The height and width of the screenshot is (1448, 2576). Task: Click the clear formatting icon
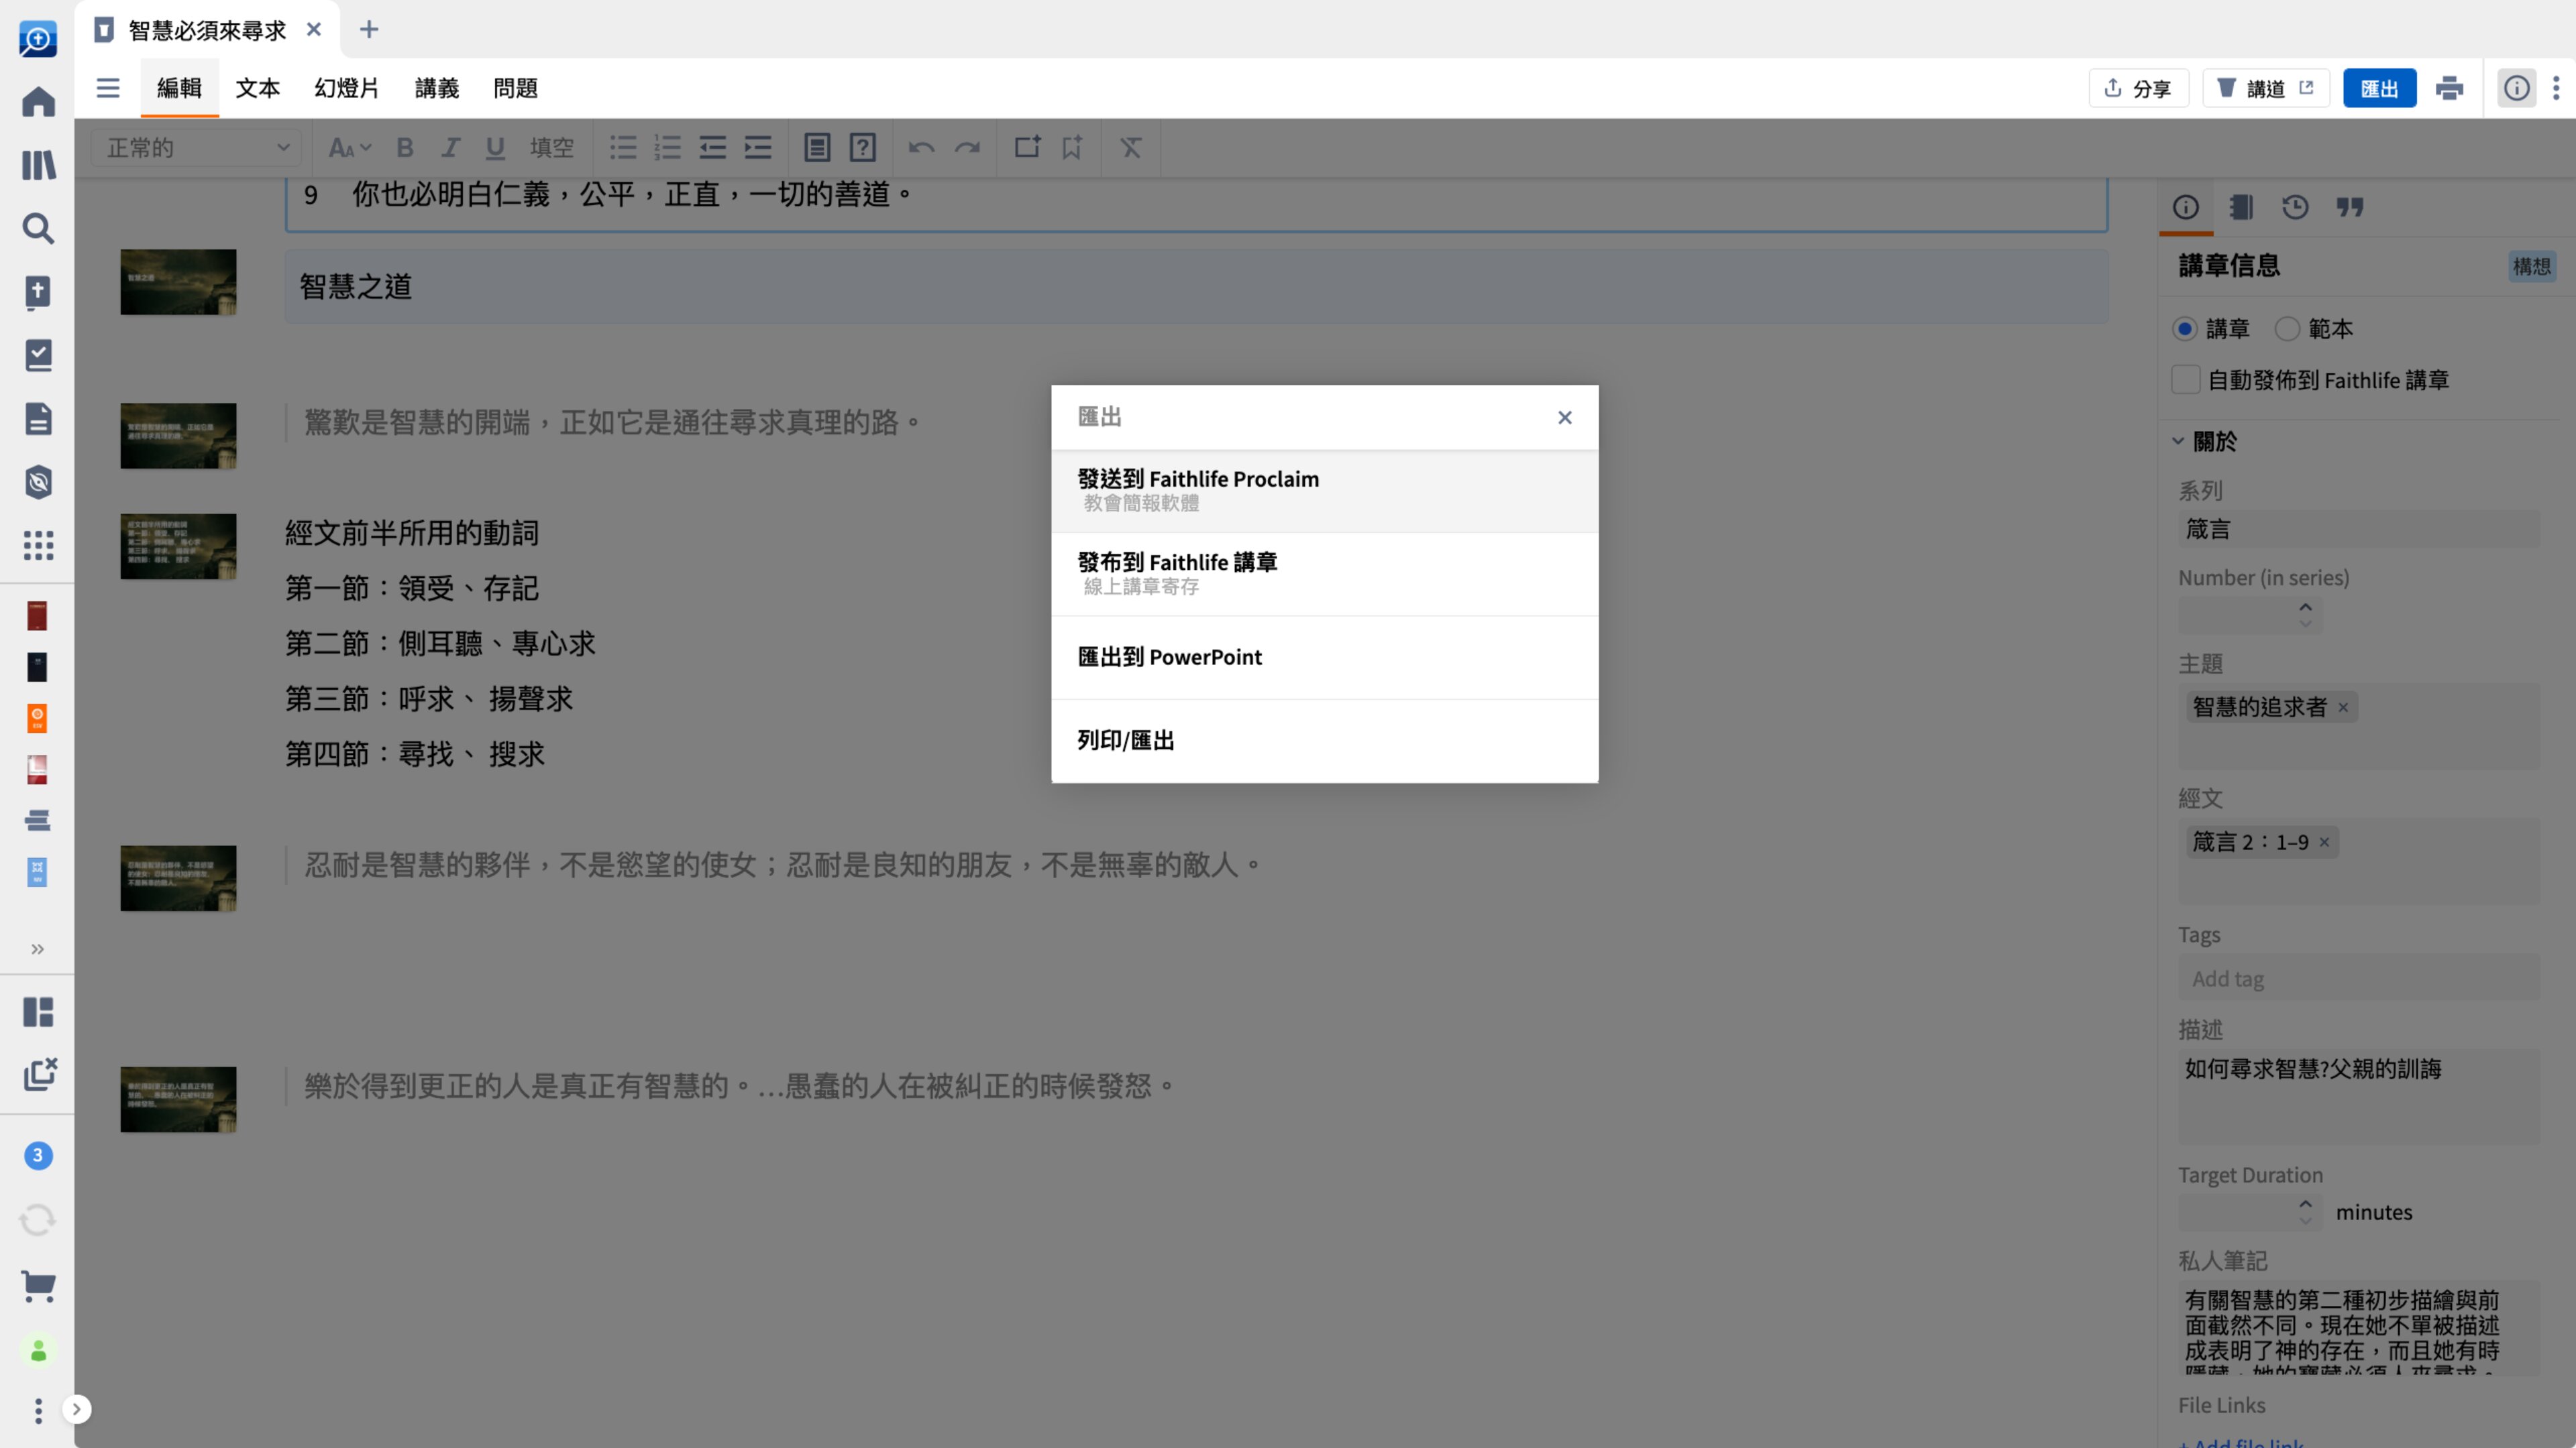[1130, 148]
